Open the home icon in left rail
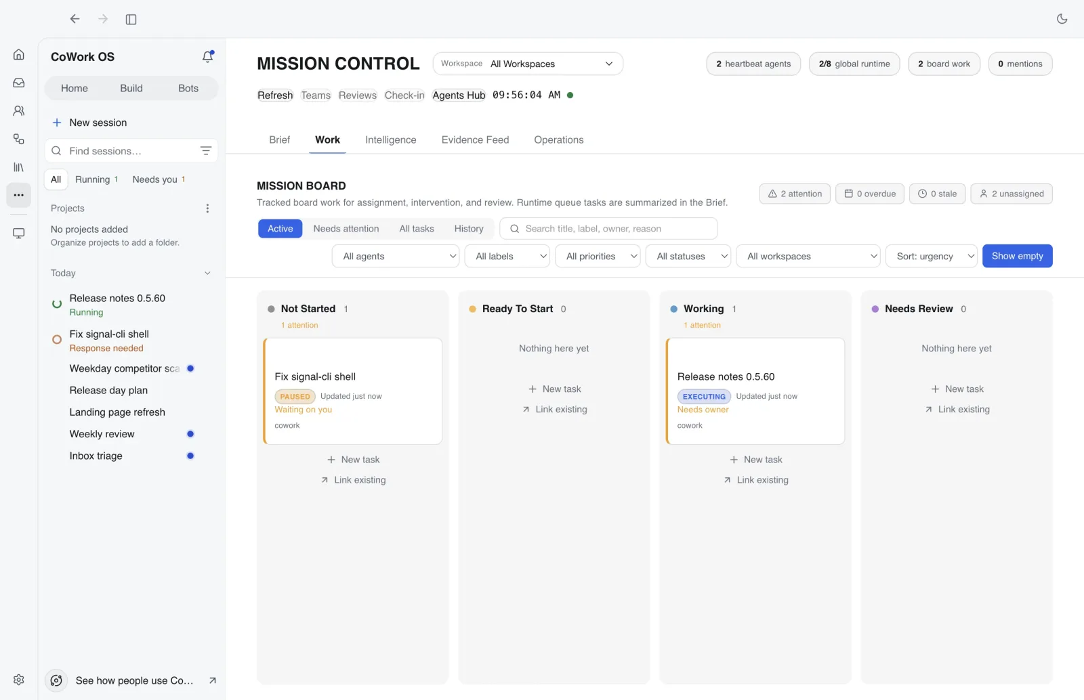 click(x=19, y=54)
